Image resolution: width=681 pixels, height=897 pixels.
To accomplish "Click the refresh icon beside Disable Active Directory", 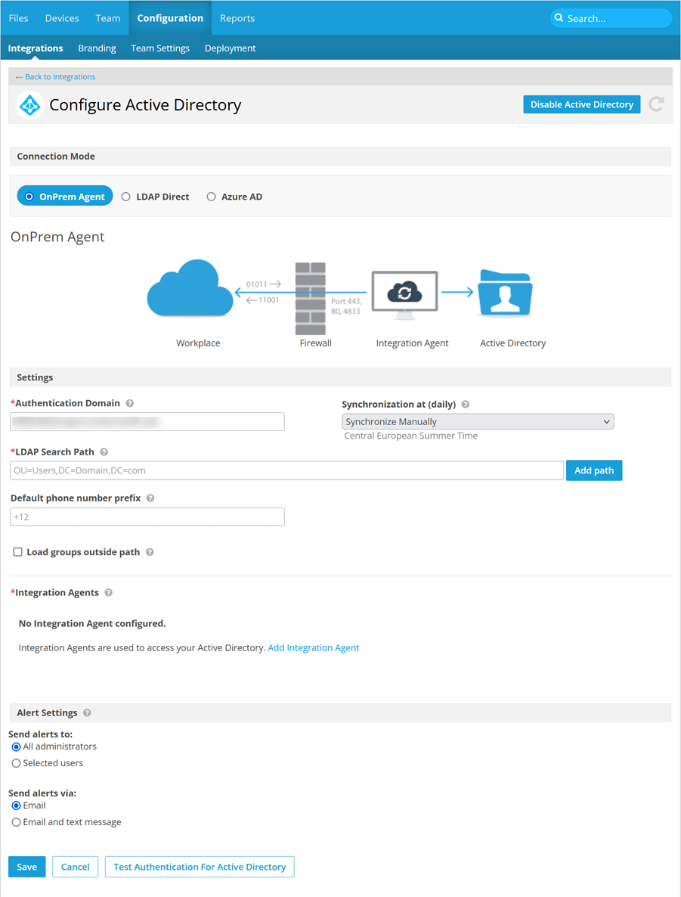I will pyautogui.click(x=656, y=104).
